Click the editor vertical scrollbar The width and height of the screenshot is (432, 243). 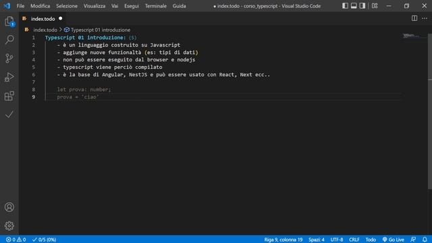(430, 111)
